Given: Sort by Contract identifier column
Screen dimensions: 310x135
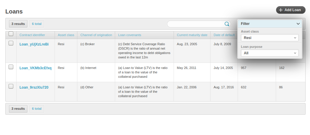Looking at the screenshot, I should click(32, 35).
